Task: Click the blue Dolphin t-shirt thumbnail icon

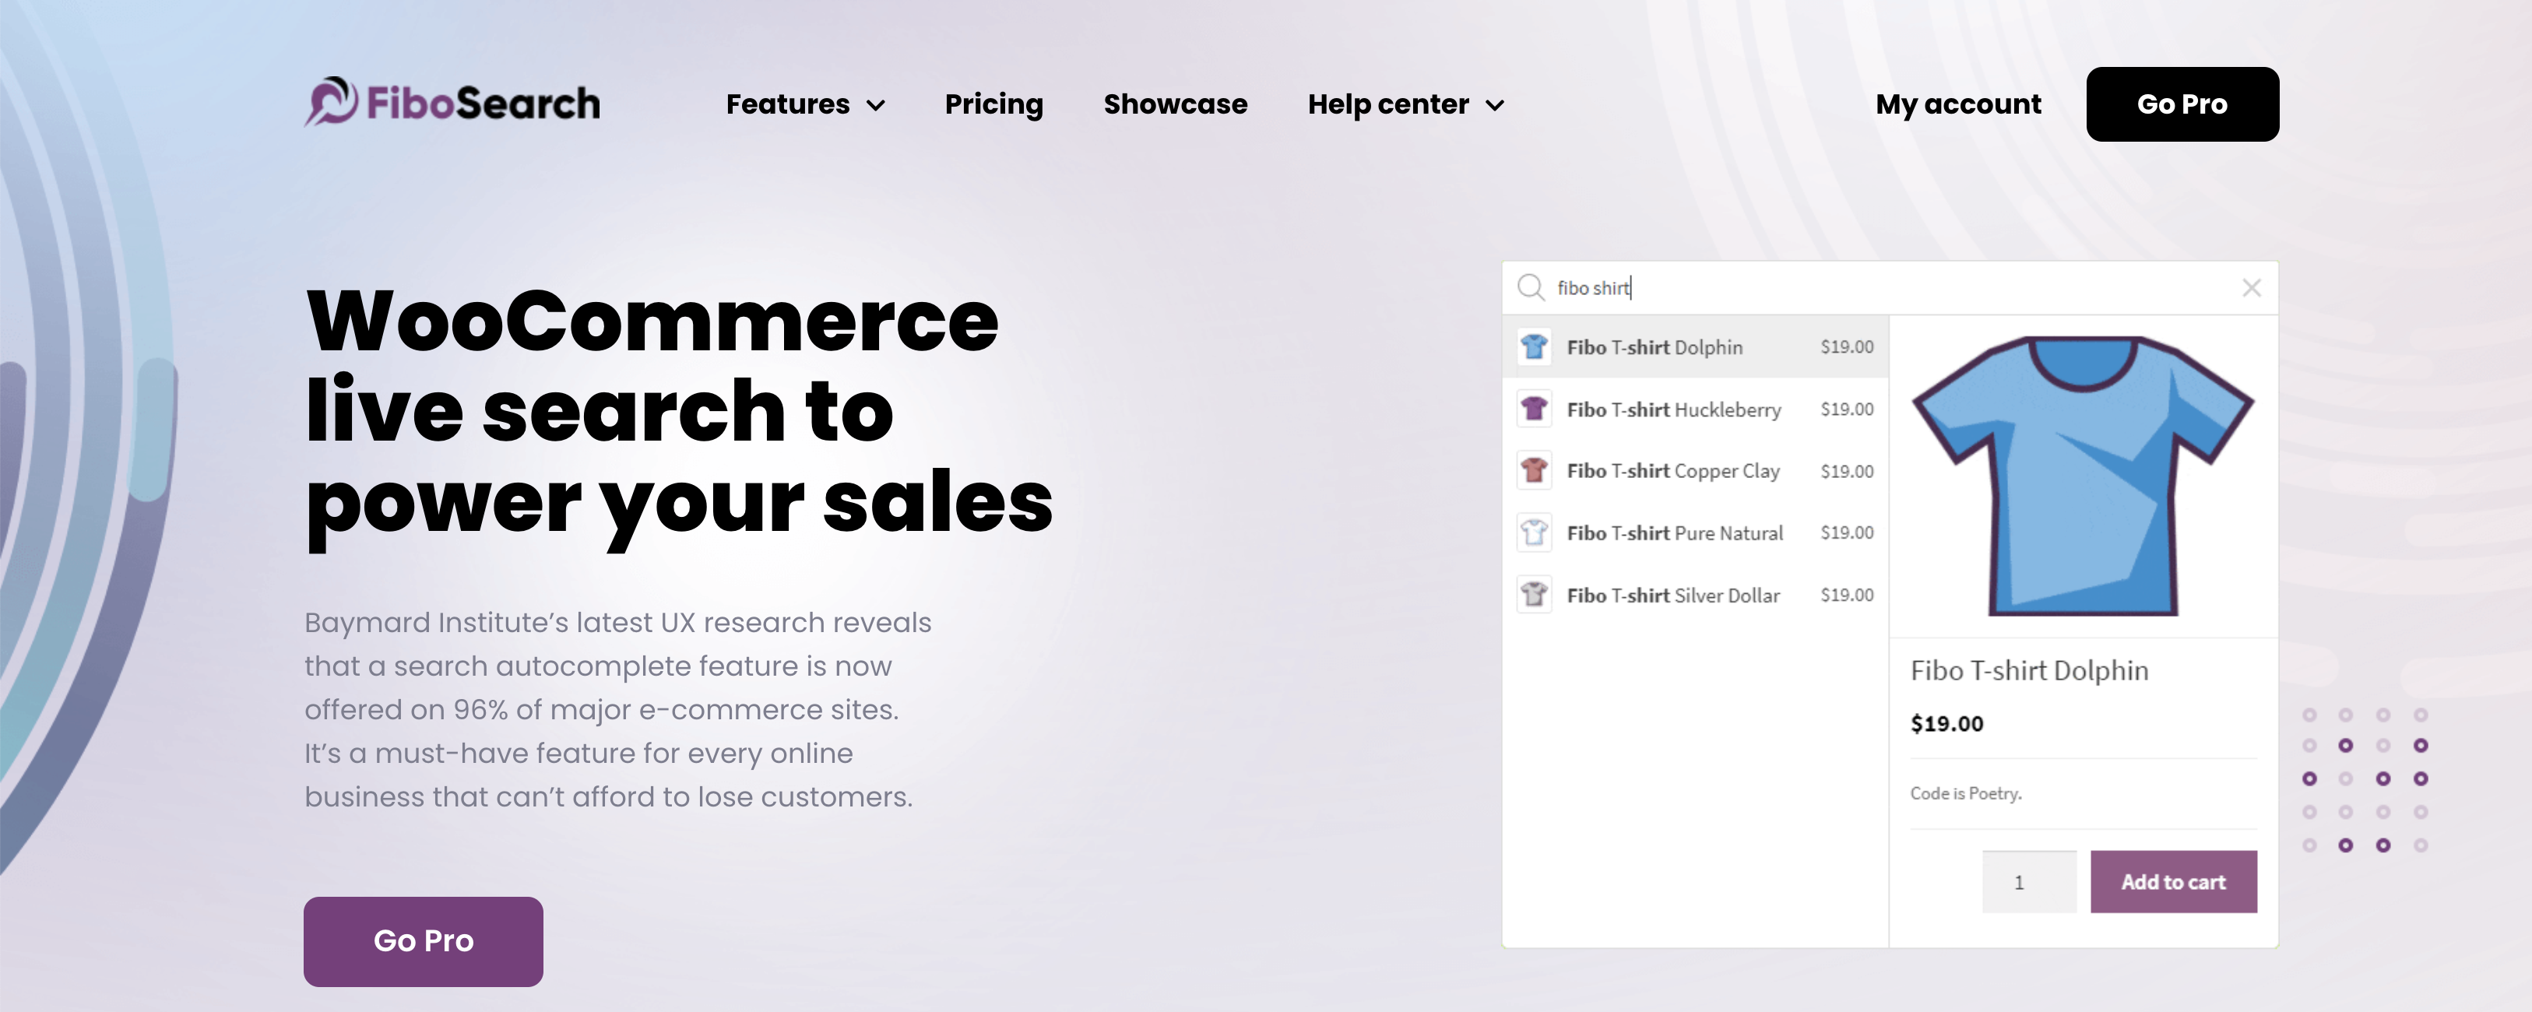Action: click(1535, 347)
